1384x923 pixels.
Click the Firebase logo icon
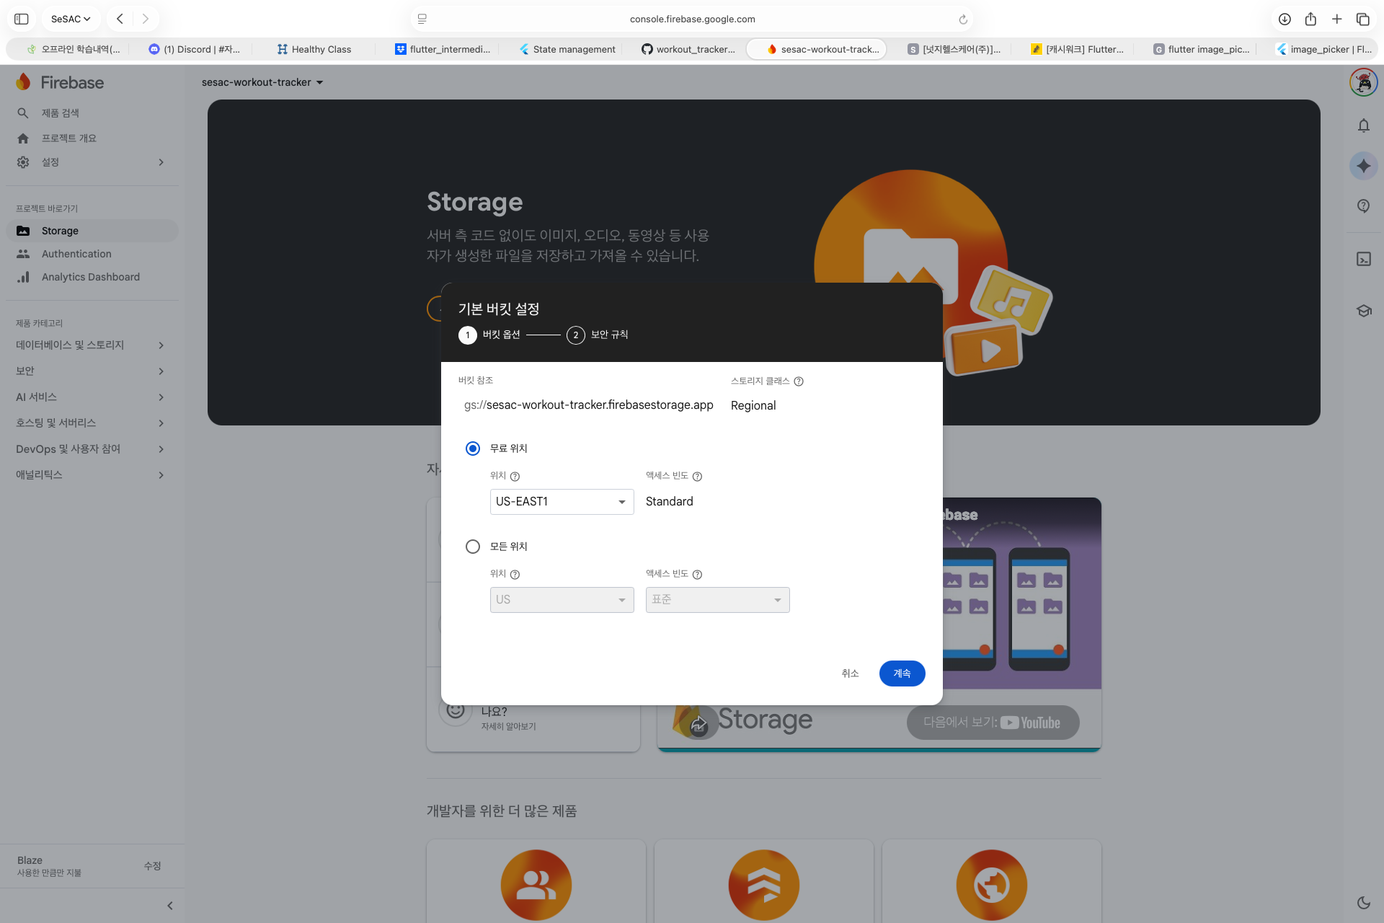click(24, 82)
